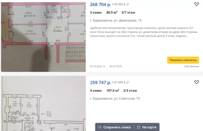Click map icon in На карте button

(139, 127)
